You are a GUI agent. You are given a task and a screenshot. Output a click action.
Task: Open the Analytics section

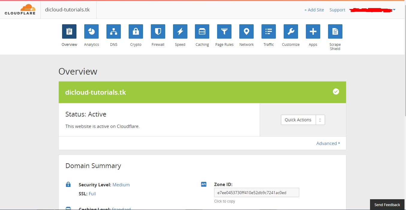91,31
